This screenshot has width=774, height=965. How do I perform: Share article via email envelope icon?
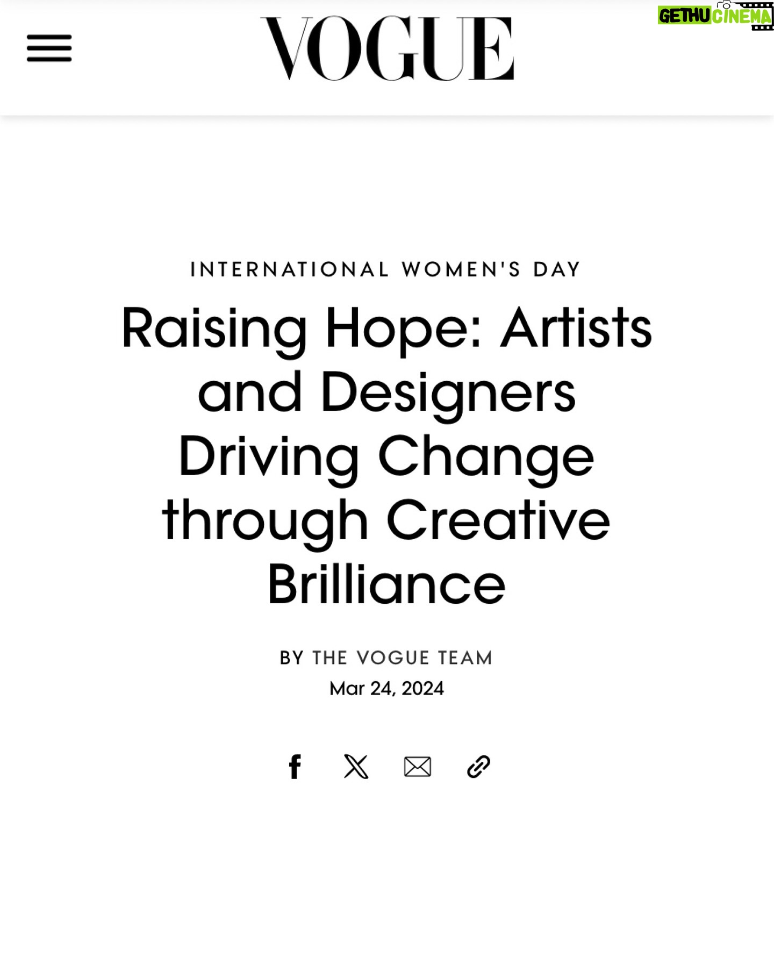(x=417, y=767)
